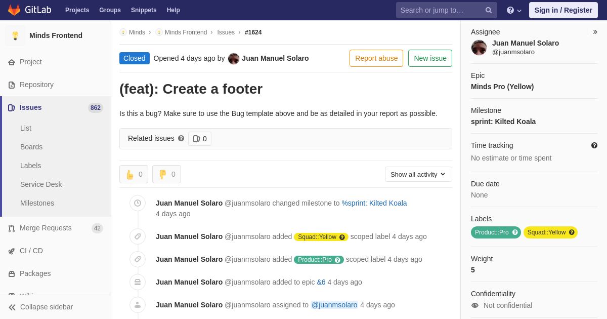The height and width of the screenshot is (319, 607).
Task: Open the Minds breadcrumb link
Action: [x=137, y=32]
